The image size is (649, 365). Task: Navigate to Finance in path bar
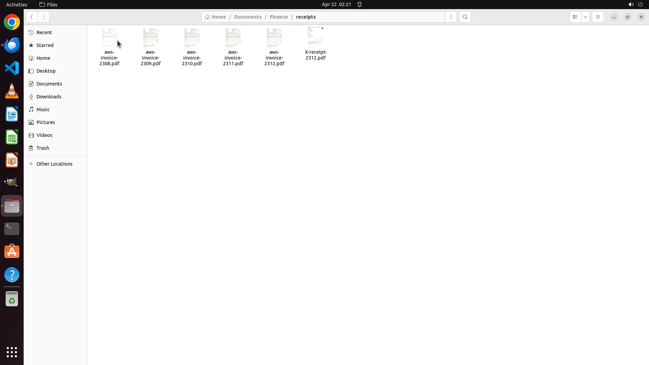coord(279,17)
